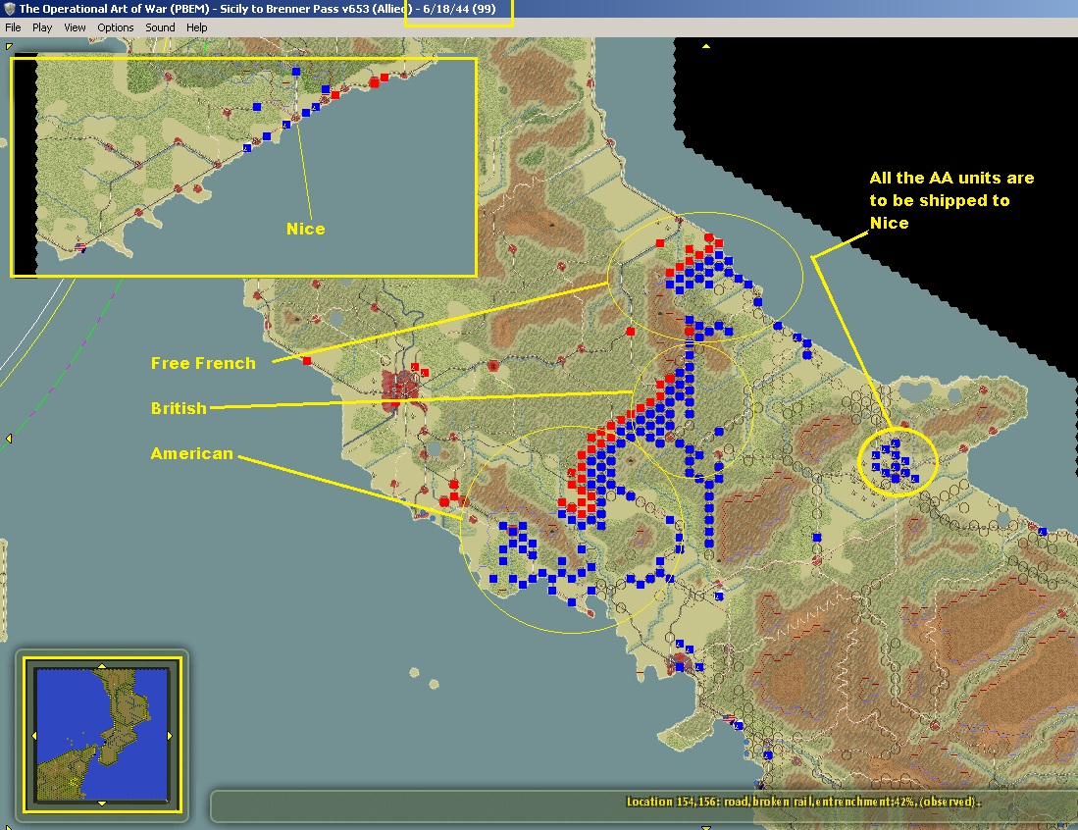Click the window title bar text
Viewport: 1078px width, 830px height.
pos(257,9)
